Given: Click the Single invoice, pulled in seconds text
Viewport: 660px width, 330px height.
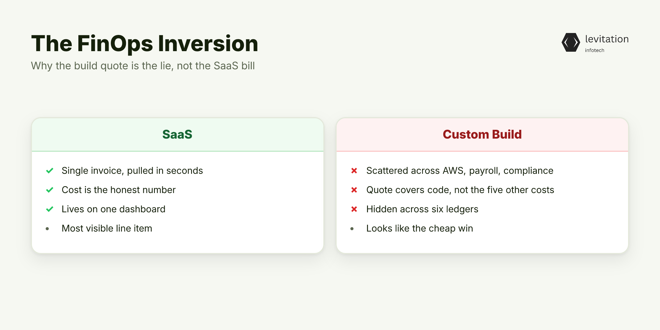Looking at the screenshot, I should tap(132, 171).
